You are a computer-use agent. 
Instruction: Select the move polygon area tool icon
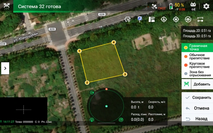(x=128, y=19)
